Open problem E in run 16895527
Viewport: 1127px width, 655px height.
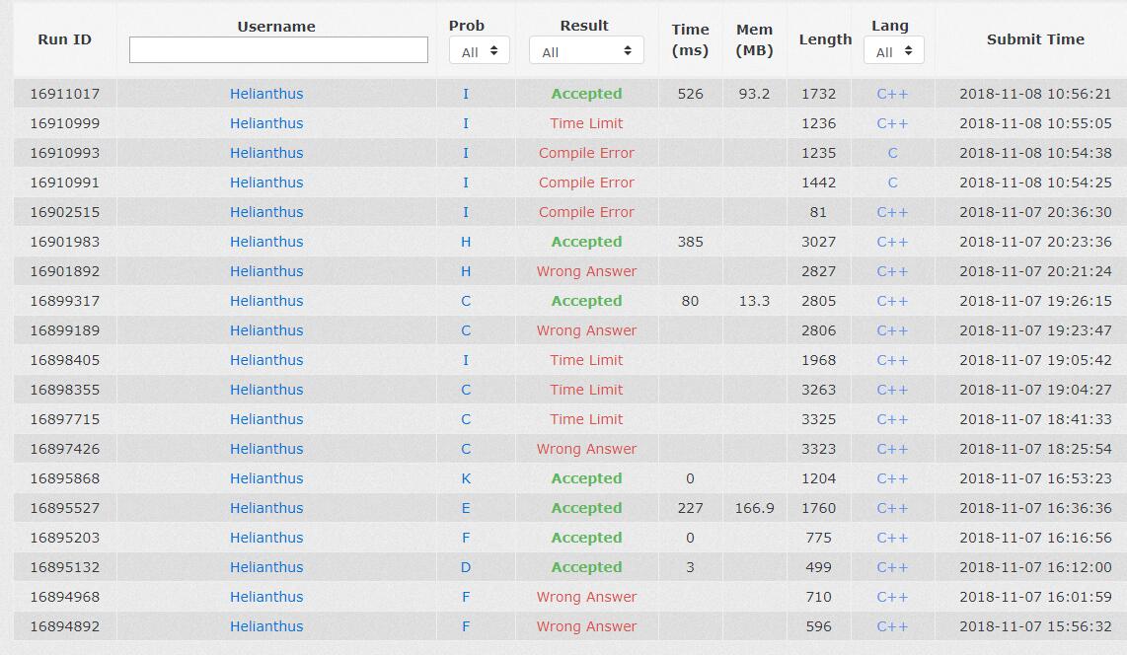tap(466, 508)
